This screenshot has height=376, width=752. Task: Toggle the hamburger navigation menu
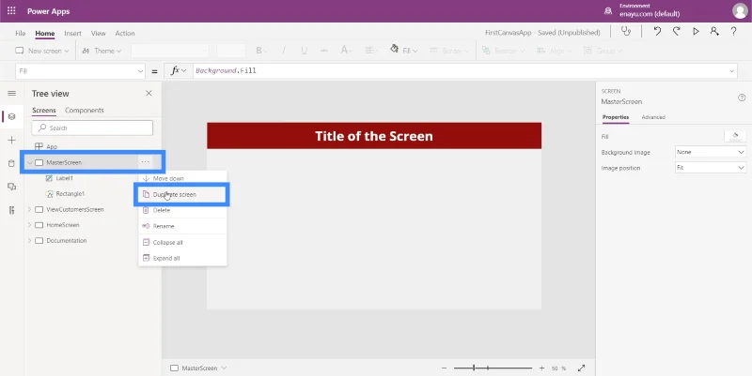(12, 93)
